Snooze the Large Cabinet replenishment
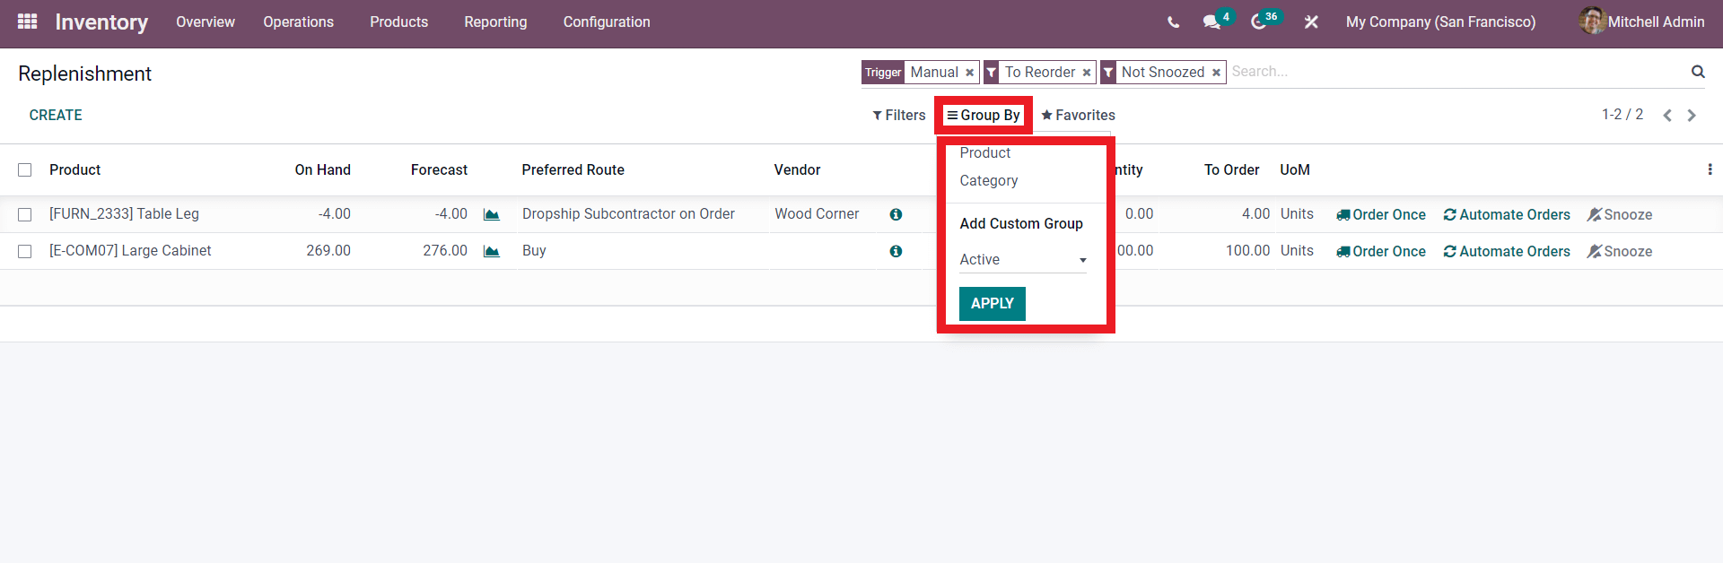The image size is (1723, 563). click(1620, 251)
